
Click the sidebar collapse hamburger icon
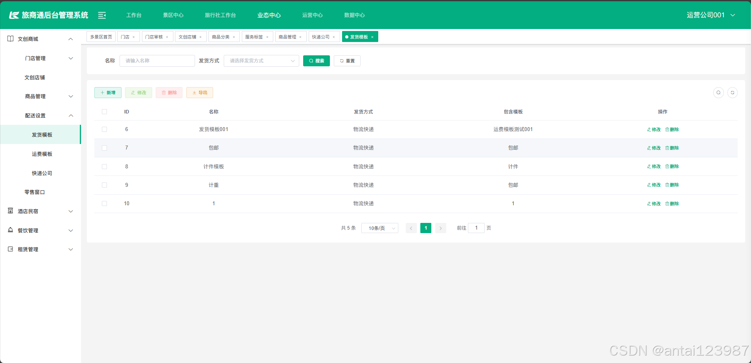tap(102, 15)
